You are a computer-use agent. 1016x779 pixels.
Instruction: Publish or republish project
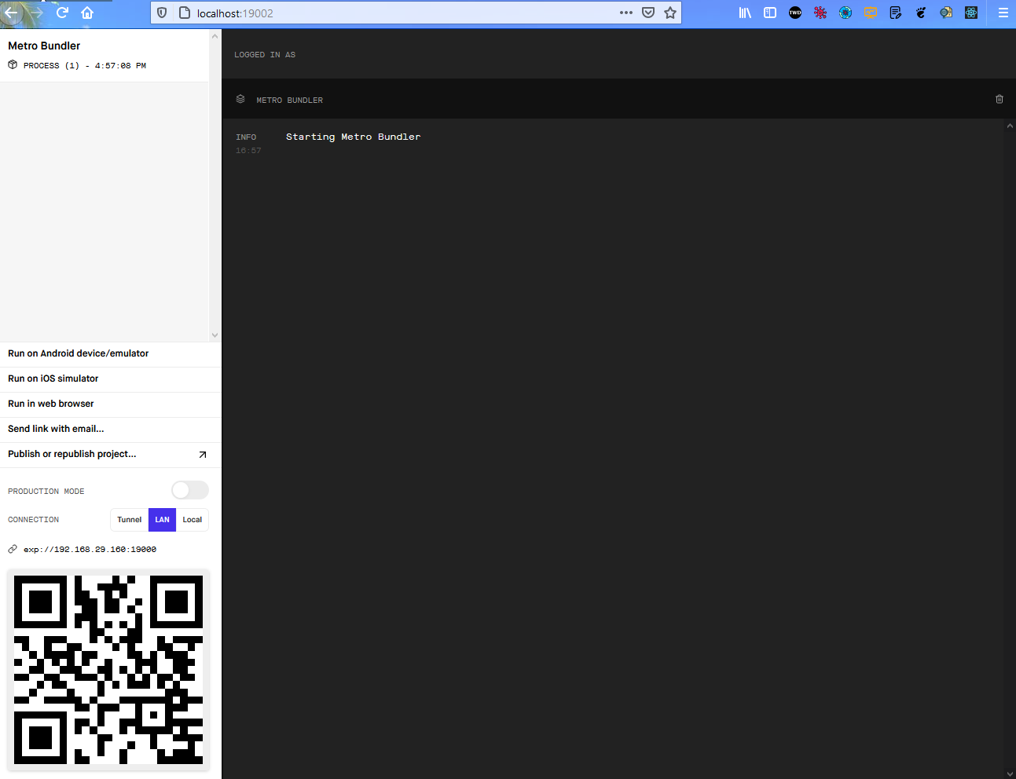pos(111,454)
